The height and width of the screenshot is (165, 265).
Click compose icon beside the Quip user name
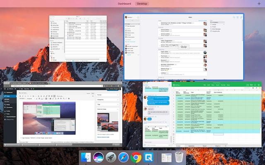point(138,17)
